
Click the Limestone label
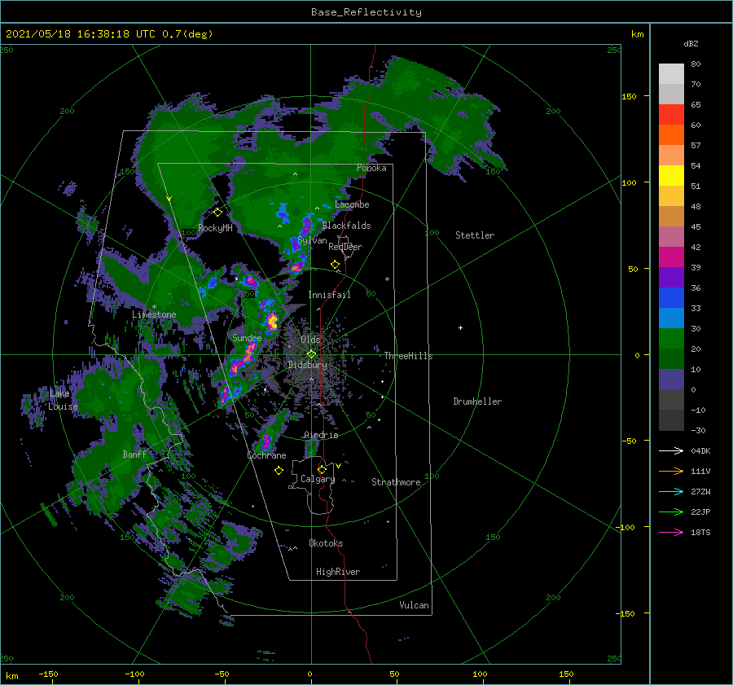(154, 314)
